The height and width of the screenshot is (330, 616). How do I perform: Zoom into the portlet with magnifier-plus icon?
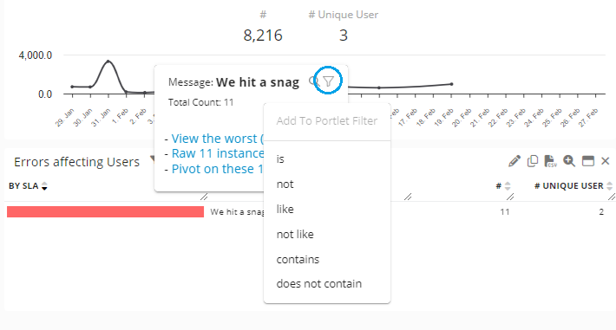click(569, 161)
